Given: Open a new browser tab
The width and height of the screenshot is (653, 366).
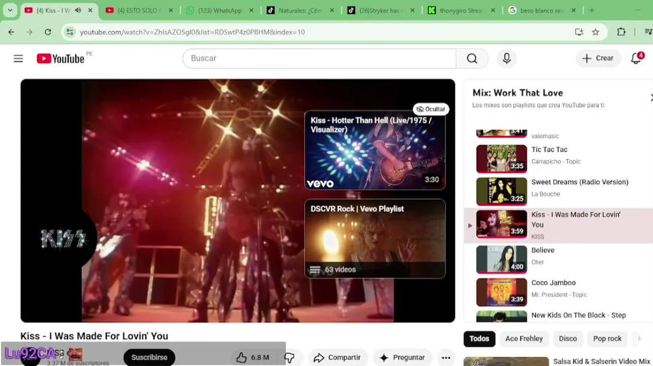Looking at the screenshot, I should [x=591, y=10].
